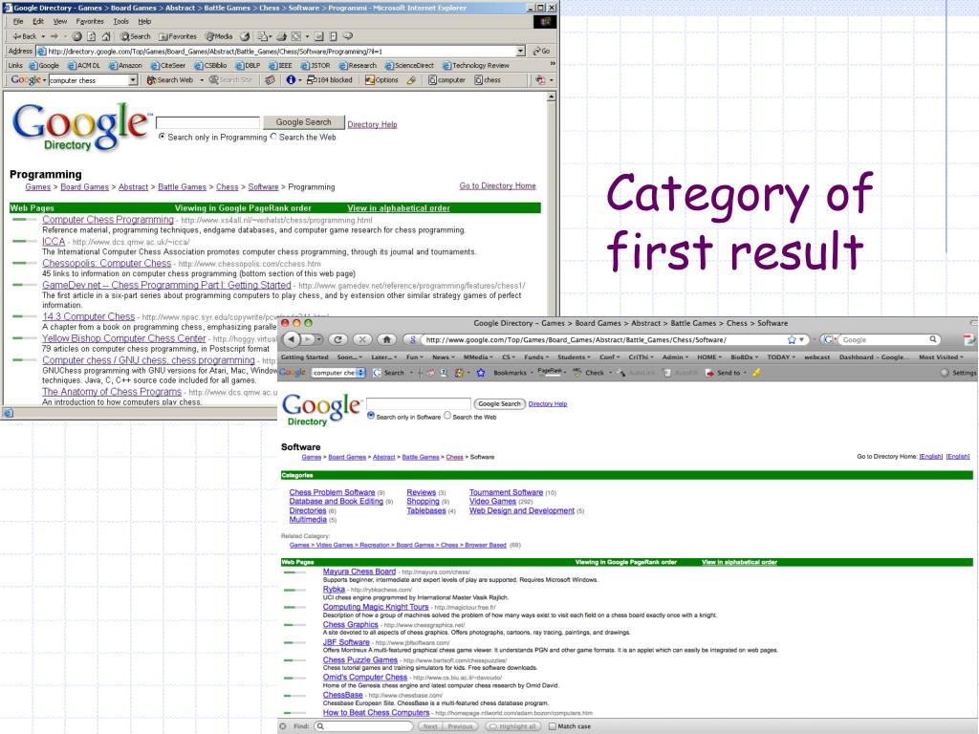Click the IE vertical scrollbar up arrow
The width and height of the screenshot is (979, 734).
(552, 97)
